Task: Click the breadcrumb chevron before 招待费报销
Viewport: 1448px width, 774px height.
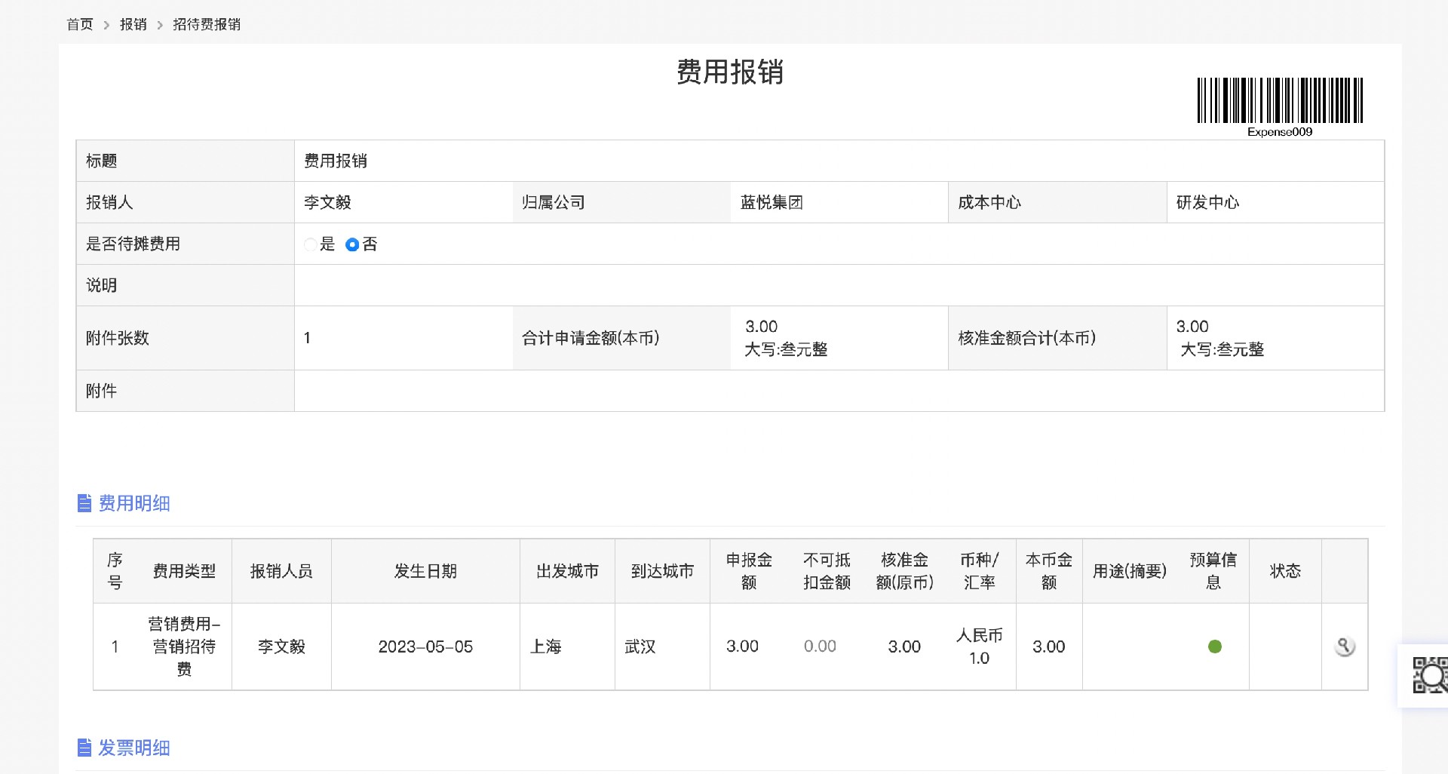Action: pos(160,25)
